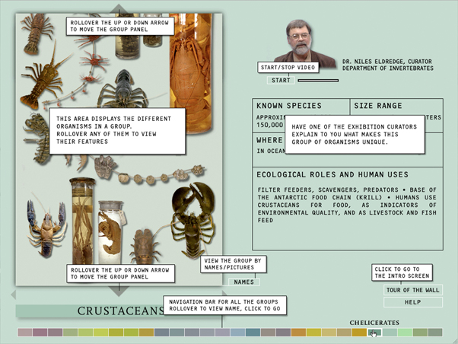Click the dark blue-gray lobster in the panel center
Viewport: 458px width, 344px height.
point(122,89)
